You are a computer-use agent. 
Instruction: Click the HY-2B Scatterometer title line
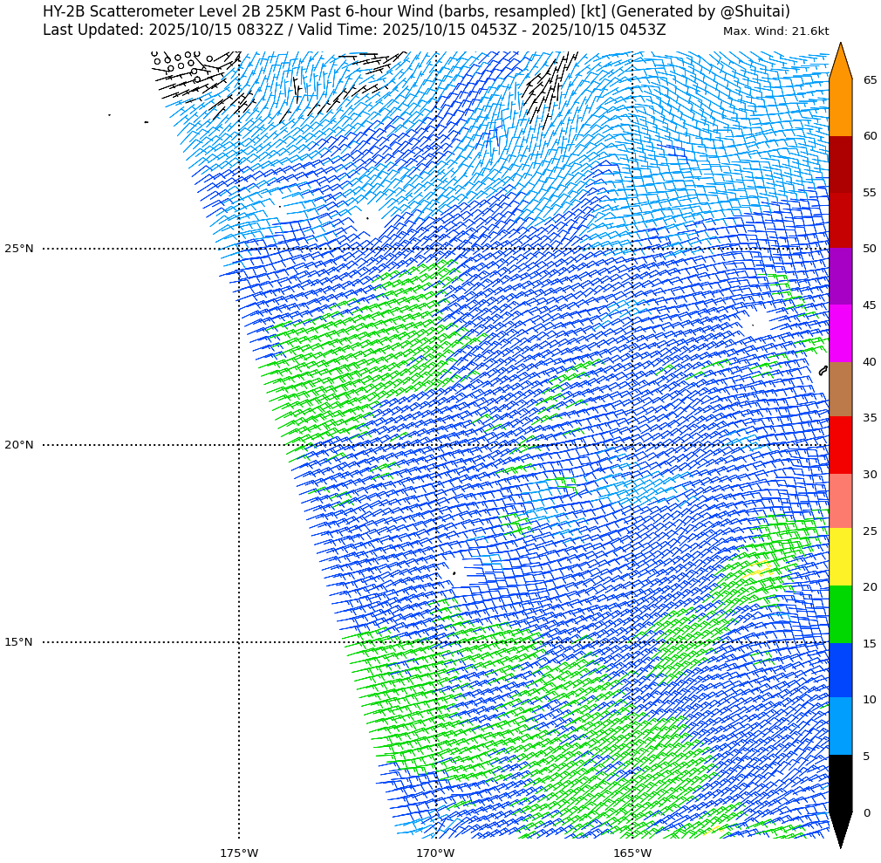coord(416,11)
